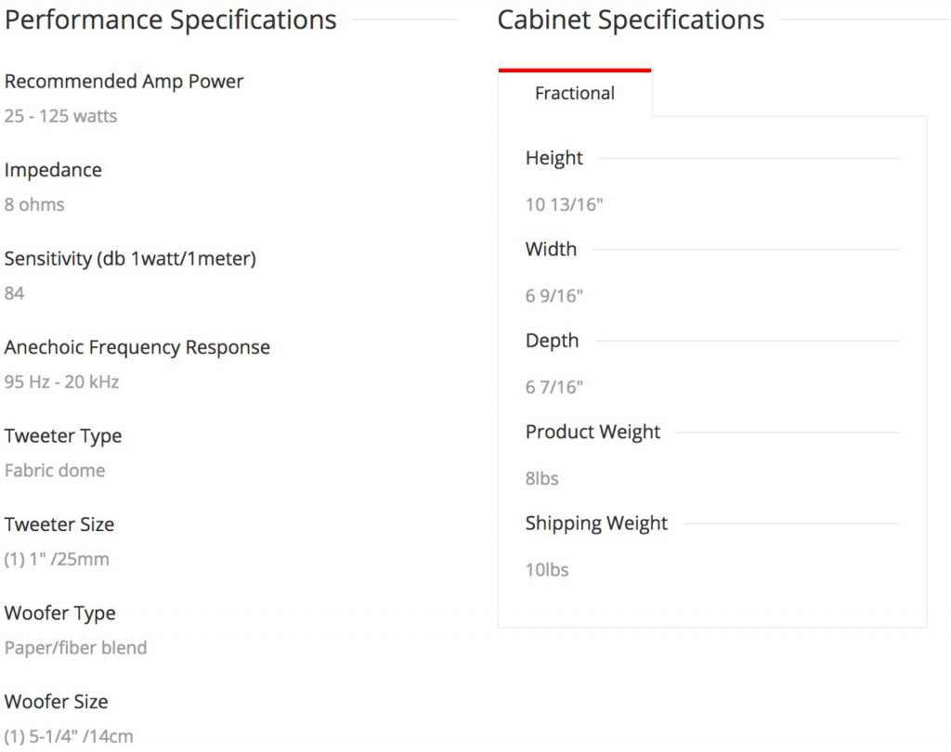
Task: Click the Recommended Amp Power label
Action: 124,82
